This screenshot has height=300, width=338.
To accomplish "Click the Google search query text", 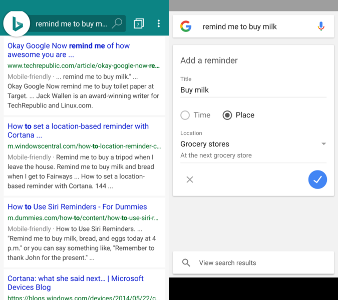I will 239,26.
